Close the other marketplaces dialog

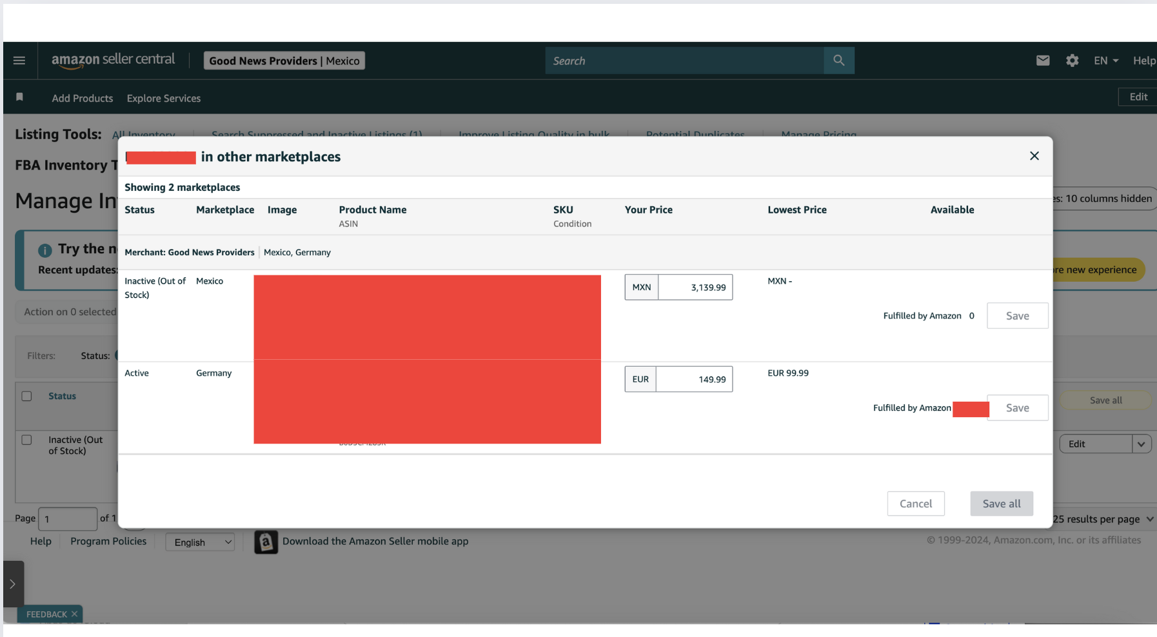[1034, 156]
